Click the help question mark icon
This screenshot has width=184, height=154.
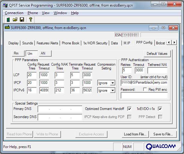click(x=31, y=19)
